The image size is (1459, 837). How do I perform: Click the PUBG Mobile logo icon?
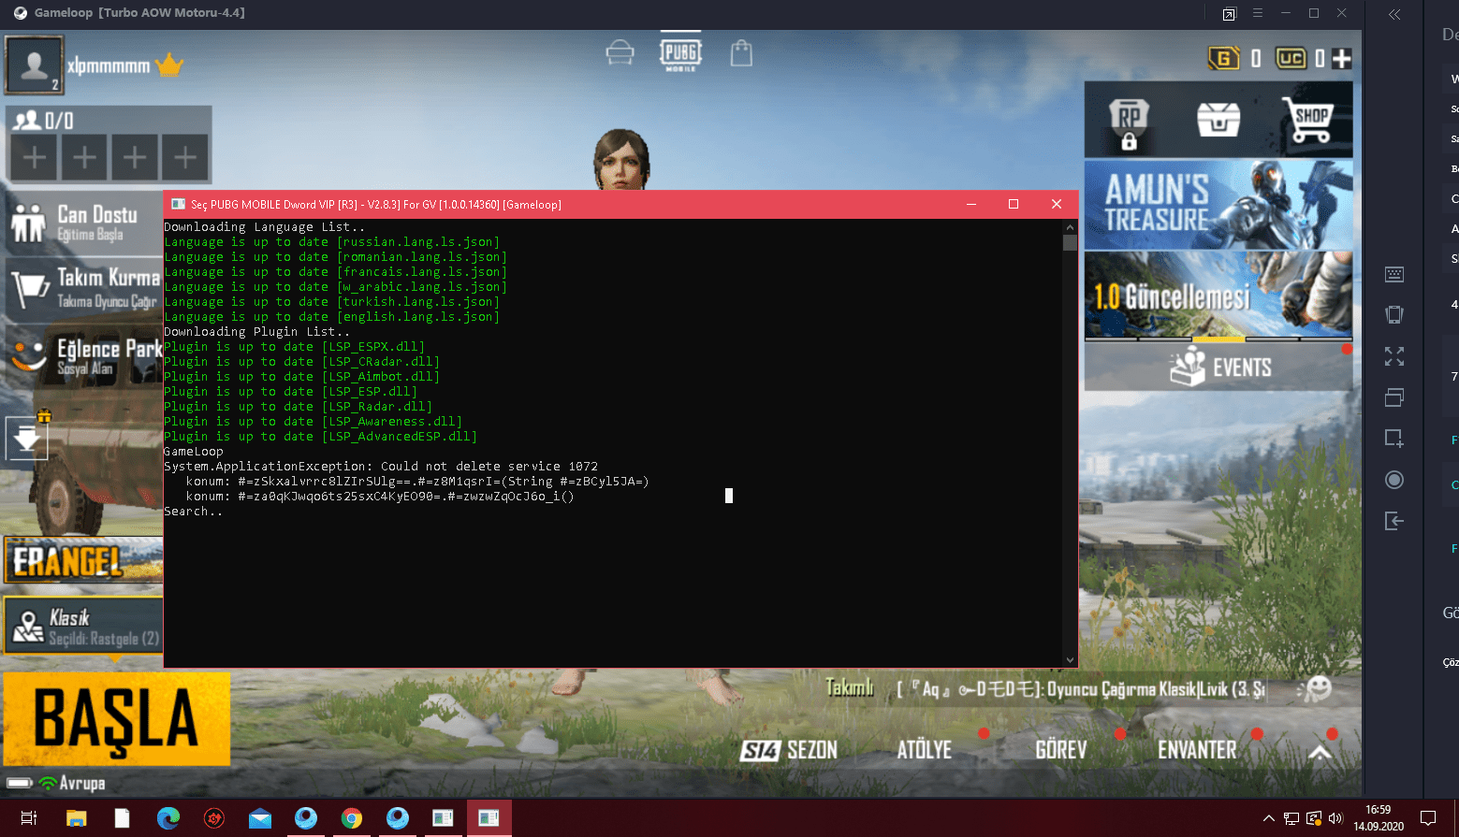[680, 54]
